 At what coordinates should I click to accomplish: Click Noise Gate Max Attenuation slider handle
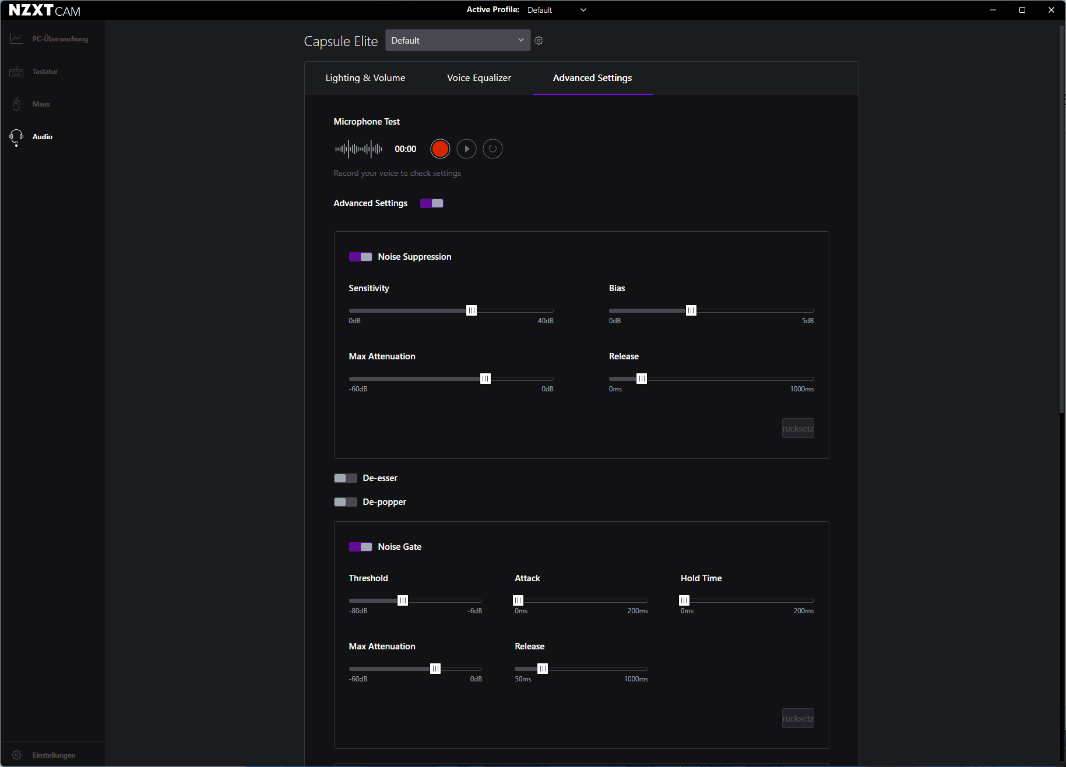435,669
